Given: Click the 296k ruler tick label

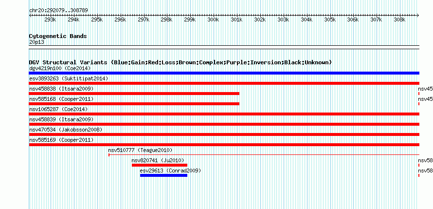Looking at the screenshot, I should (120, 20).
